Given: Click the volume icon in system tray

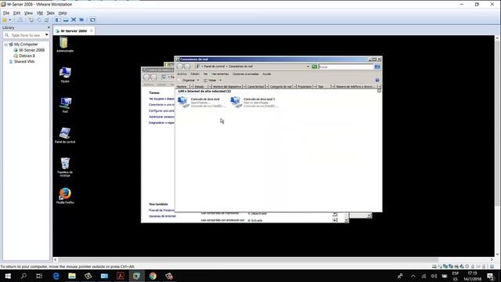Looking at the screenshot, I should pyautogui.click(x=434, y=276).
